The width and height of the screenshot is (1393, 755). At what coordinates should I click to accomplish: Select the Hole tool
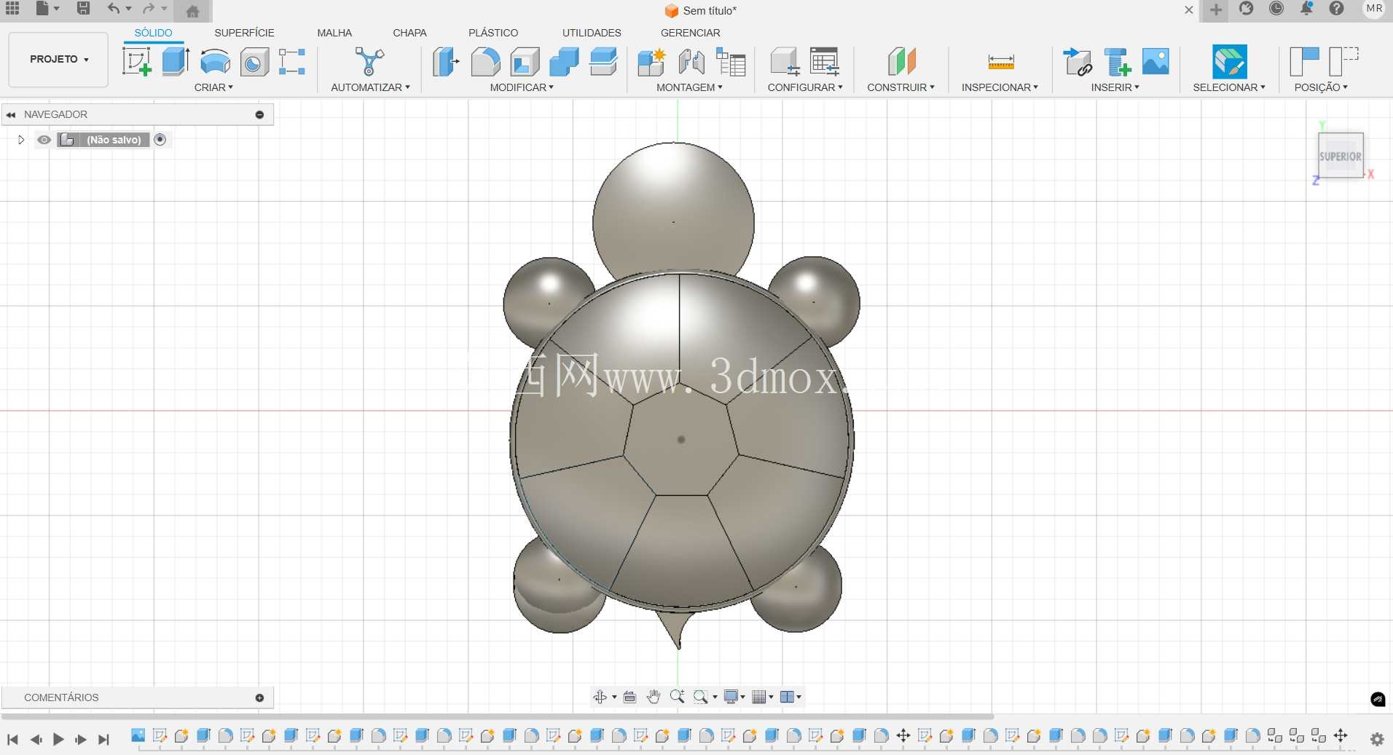pyautogui.click(x=254, y=62)
